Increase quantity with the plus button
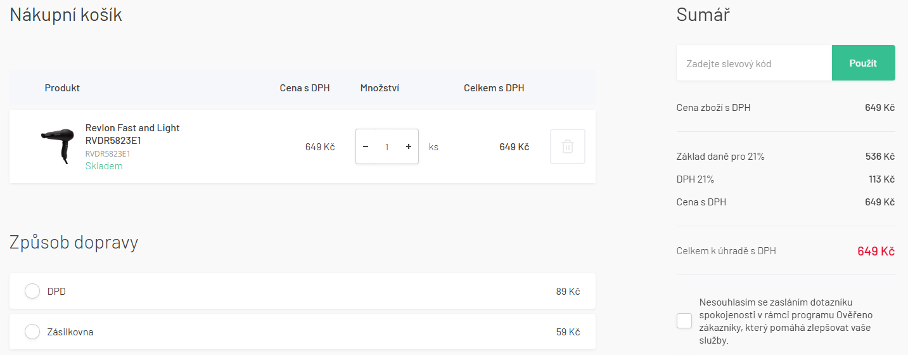This screenshot has width=908, height=355. pyautogui.click(x=409, y=146)
